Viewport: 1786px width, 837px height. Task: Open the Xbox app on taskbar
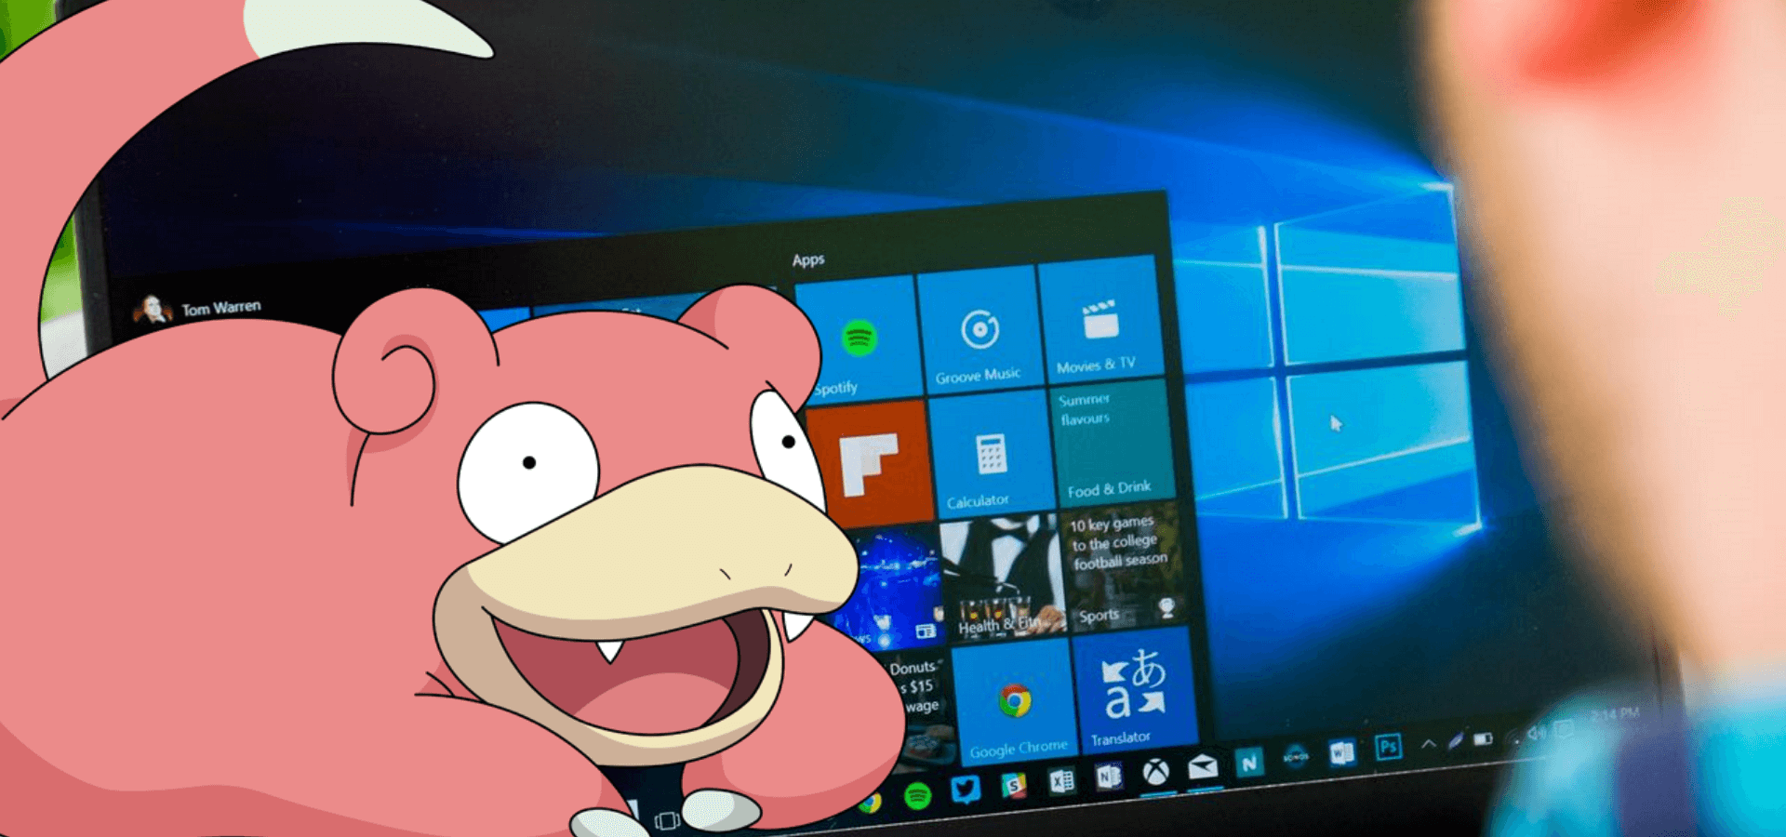(x=1156, y=772)
